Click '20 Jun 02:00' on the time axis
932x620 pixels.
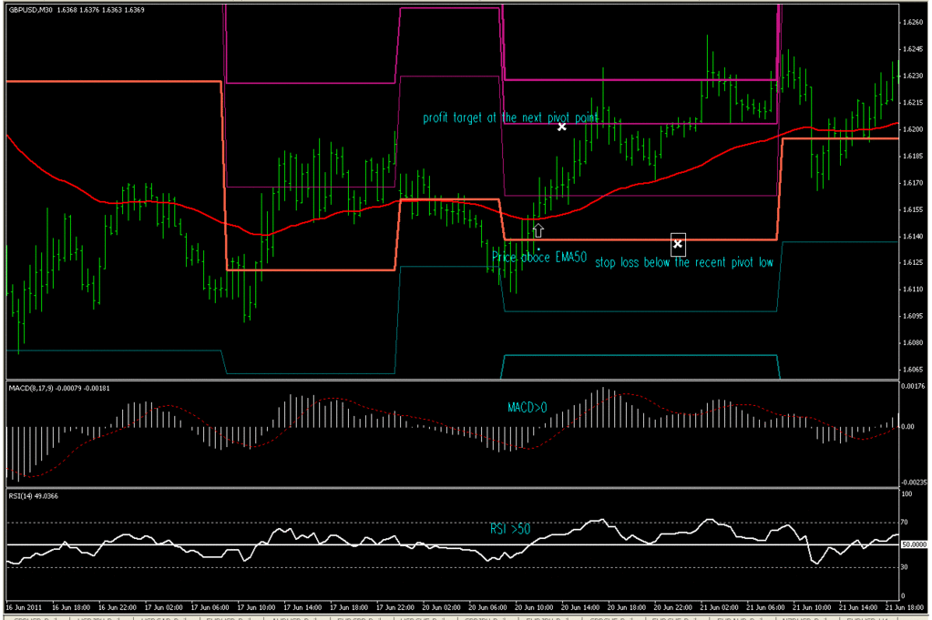tap(442, 607)
